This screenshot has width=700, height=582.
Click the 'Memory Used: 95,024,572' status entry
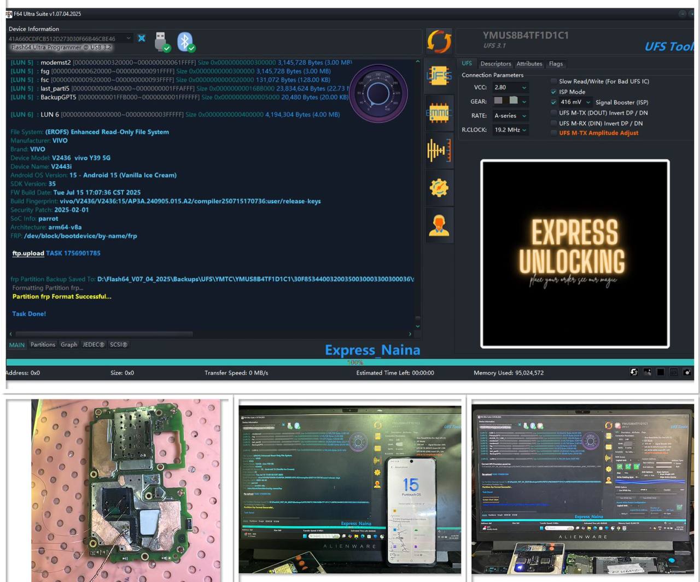(x=509, y=373)
